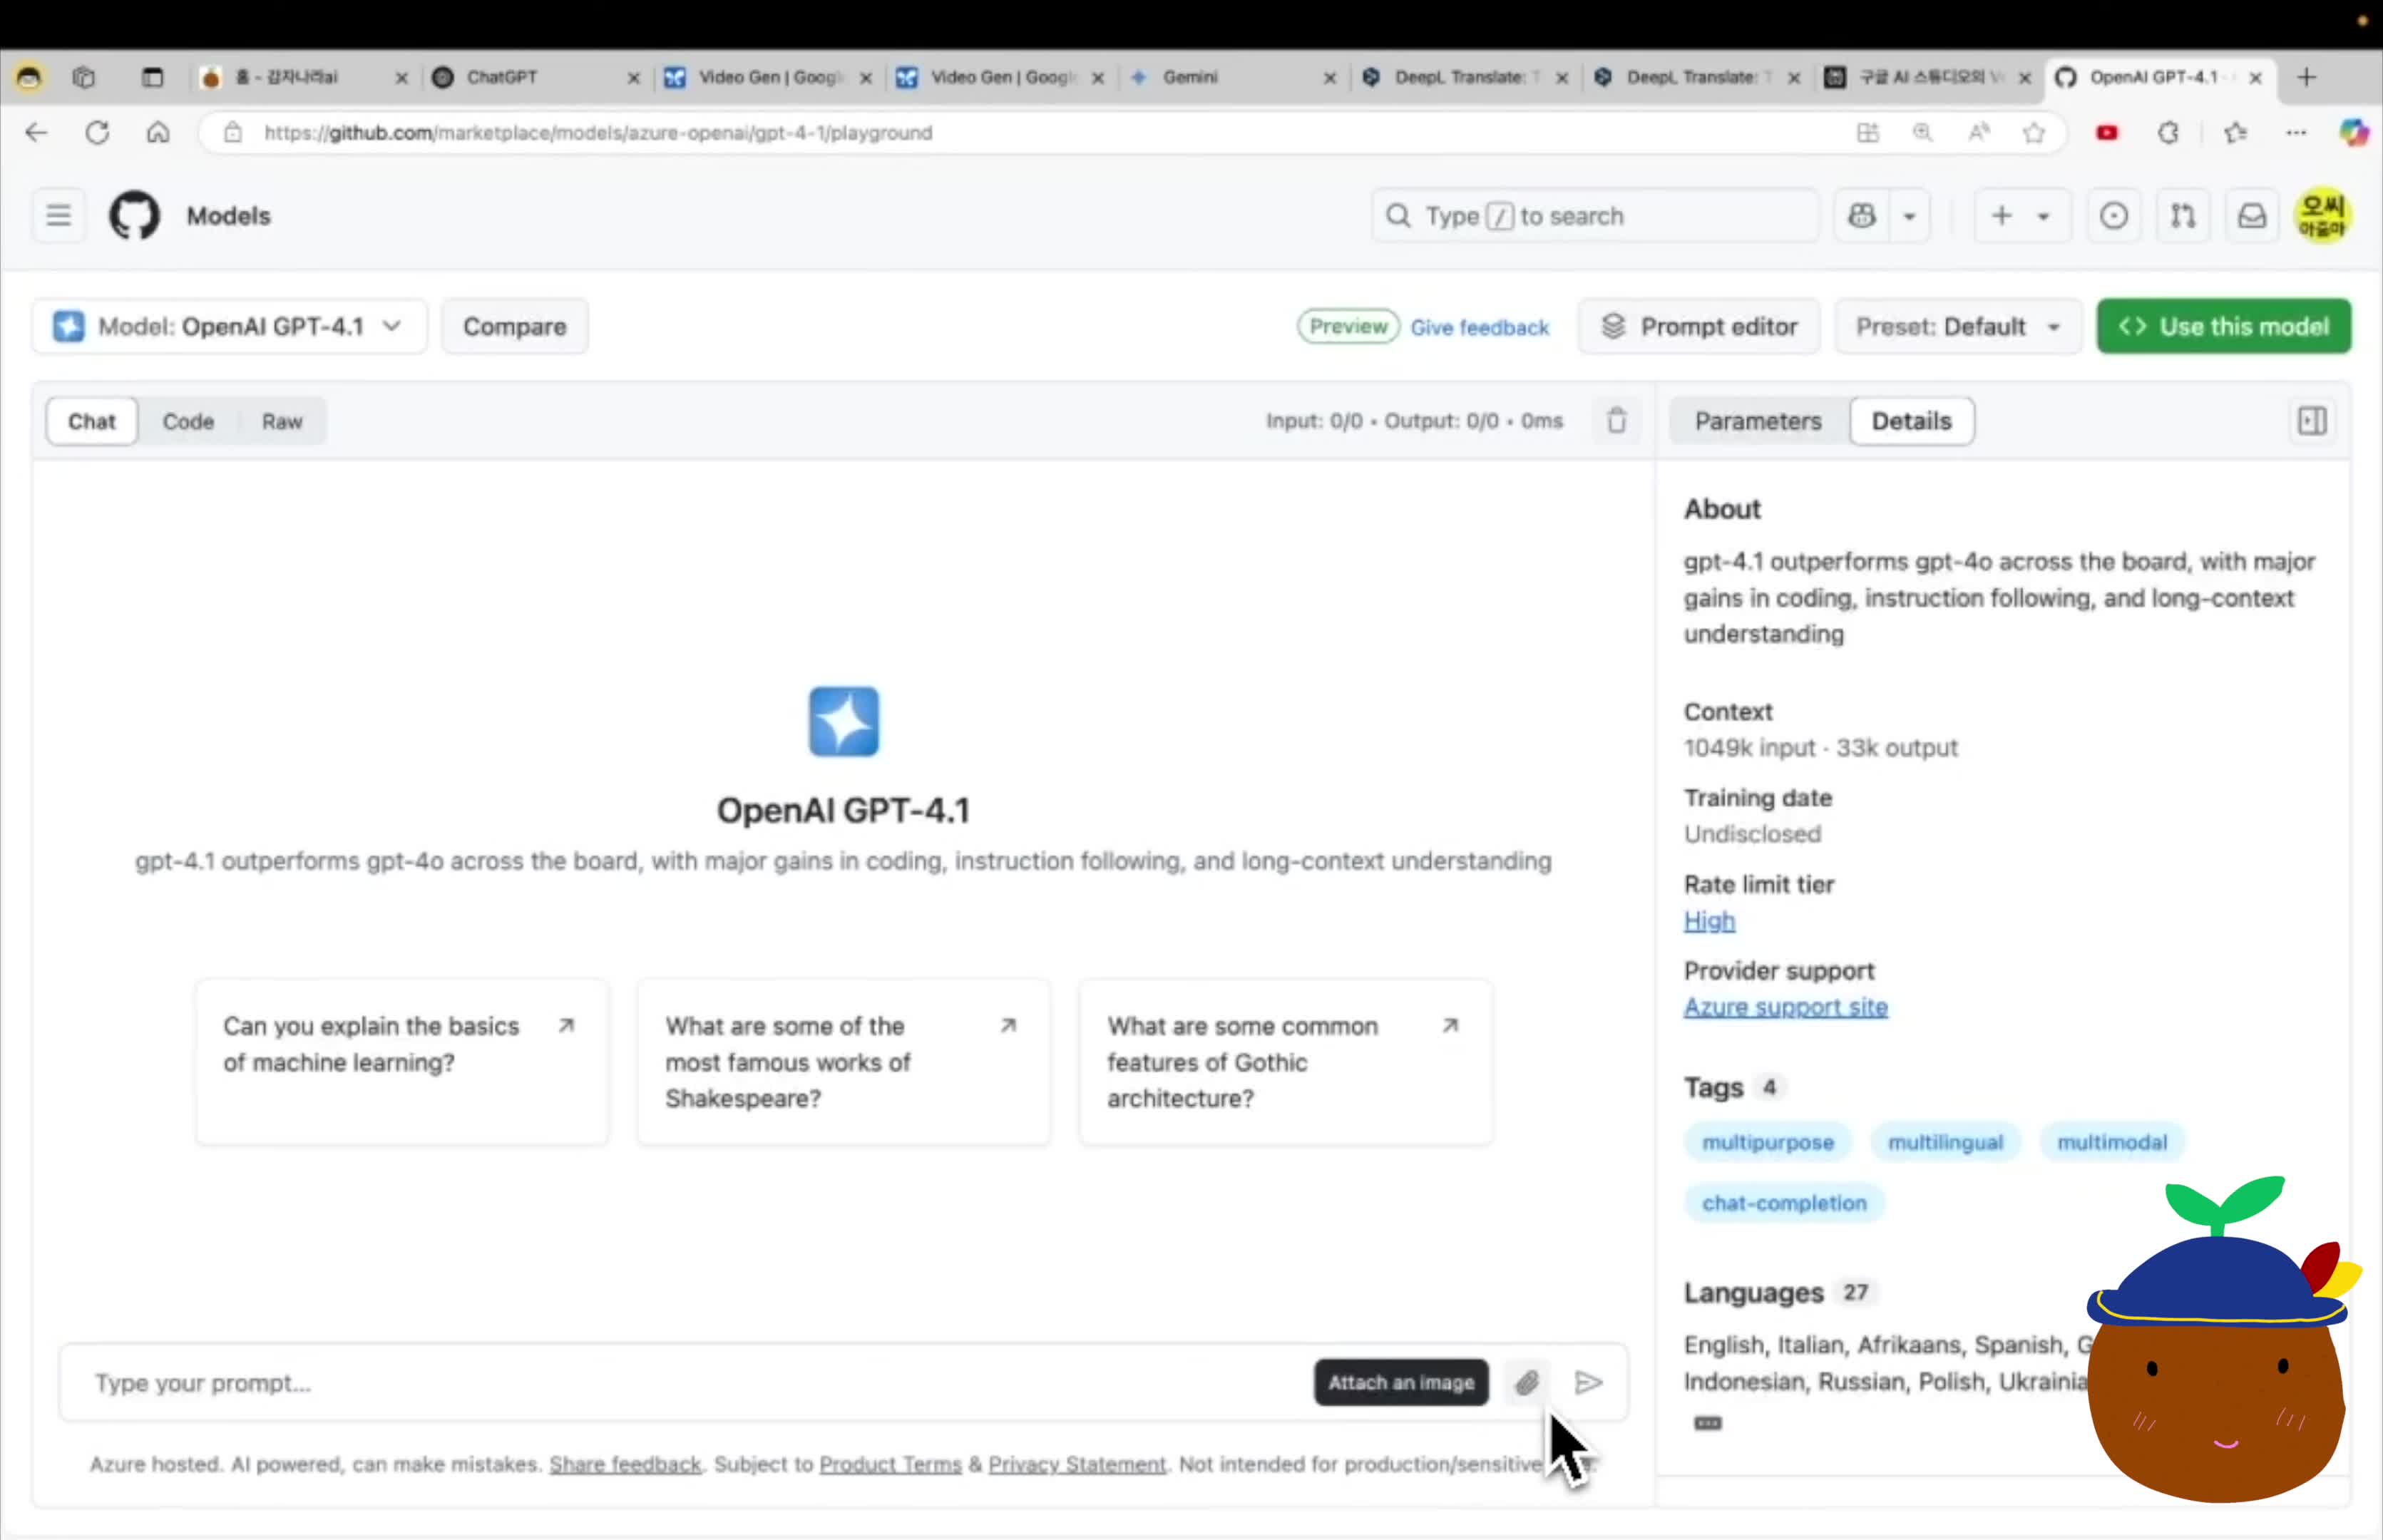The image size is (2383, 1540).
Task: Switch to the Chat tab
Action: (x=92, y=422)
